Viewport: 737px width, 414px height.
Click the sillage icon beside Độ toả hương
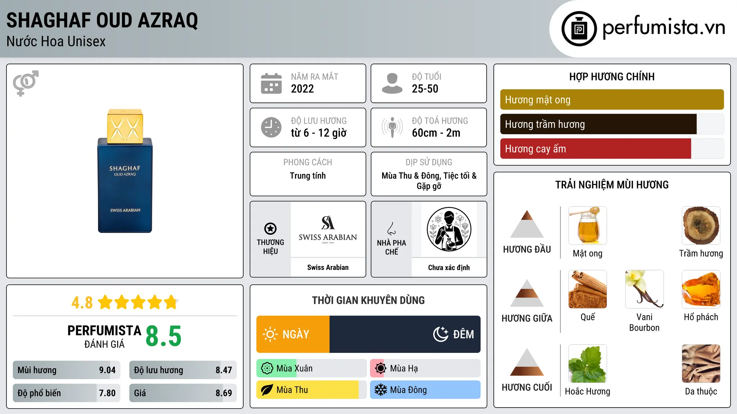click(392, 127)
